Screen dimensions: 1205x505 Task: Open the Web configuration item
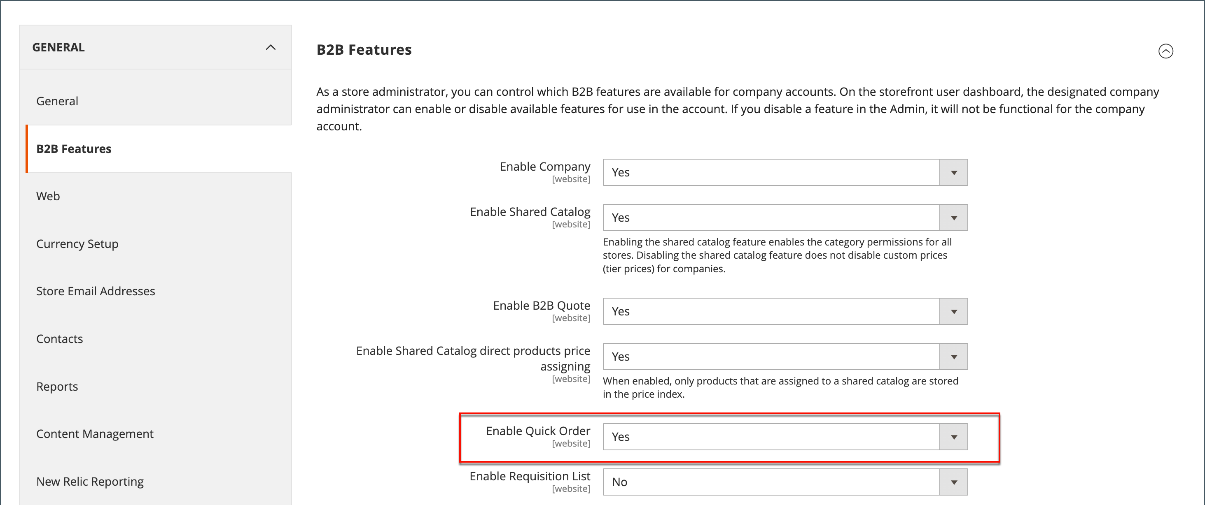tap(48, 196)
